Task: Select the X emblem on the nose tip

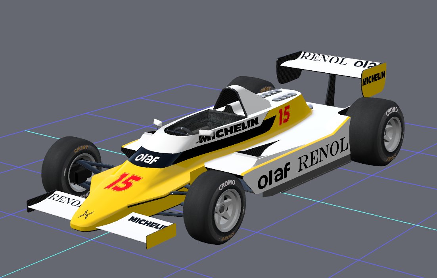Action: 86,214
